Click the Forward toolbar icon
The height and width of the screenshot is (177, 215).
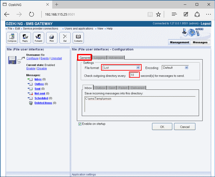(38, 38)
